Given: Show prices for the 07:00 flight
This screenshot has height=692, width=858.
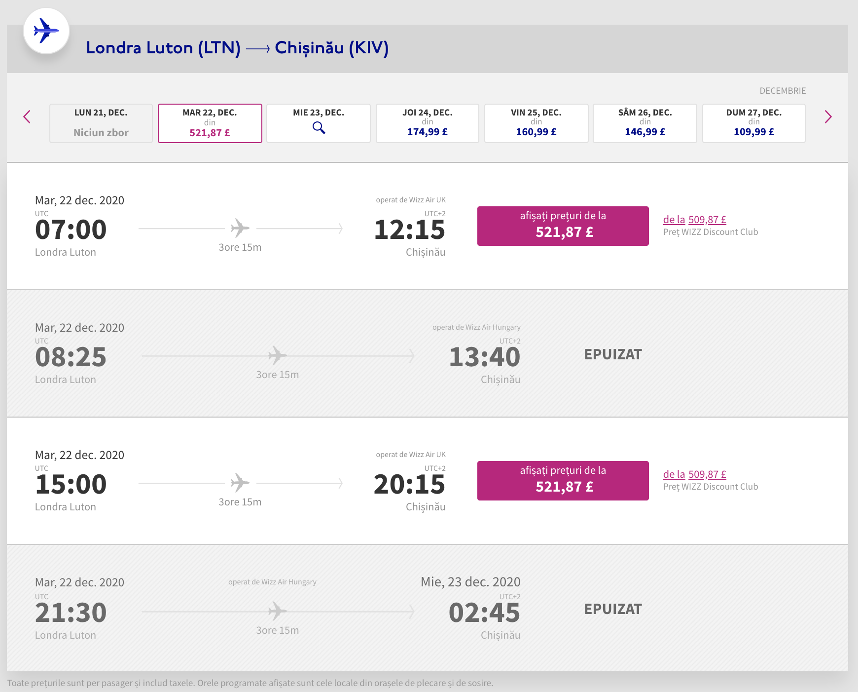Looking at the screenshot, I should coord(563,226).
